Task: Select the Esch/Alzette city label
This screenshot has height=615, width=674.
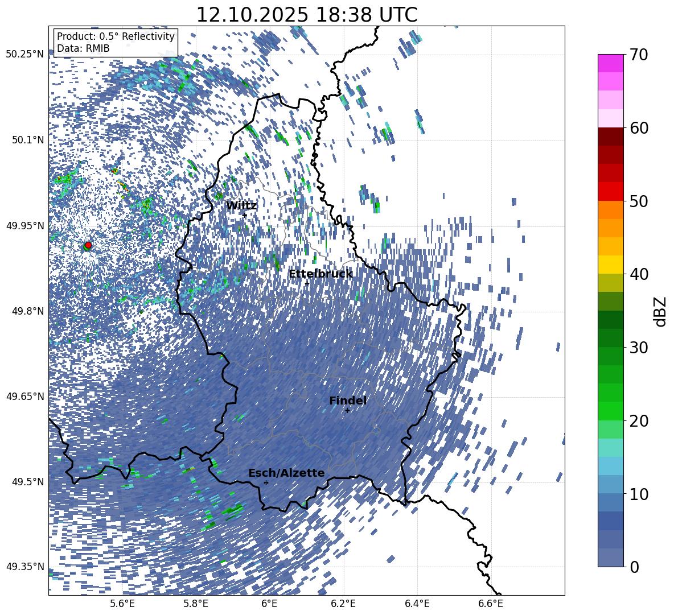Action: pos(286,473)
